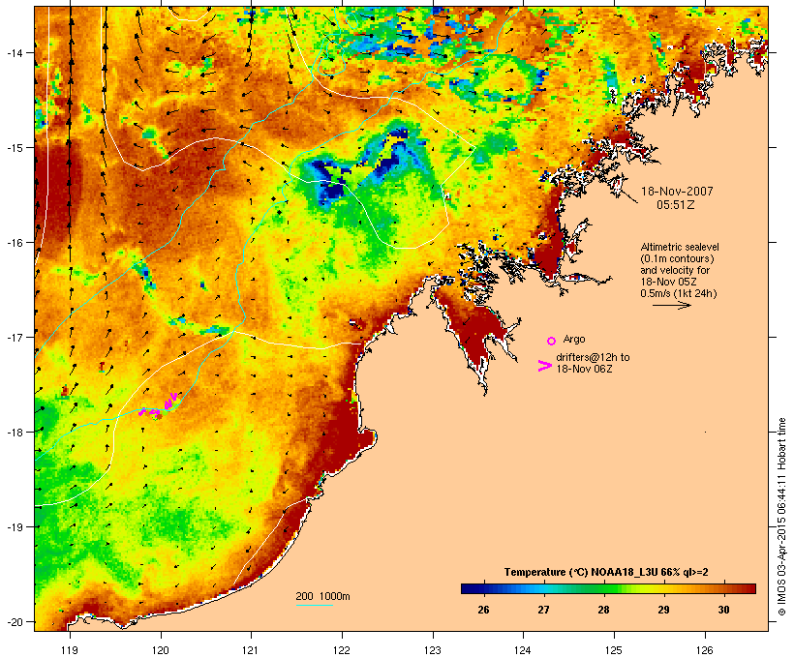The width and height of the screenshot is (794, 658).
Task: Click the longitude label '126'
Action: [704, 650]
